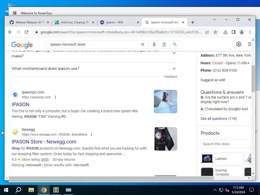Open the muted volume tray icon
Image resolution: width=260 pixels, height=195 pixels.
point(227,190)
